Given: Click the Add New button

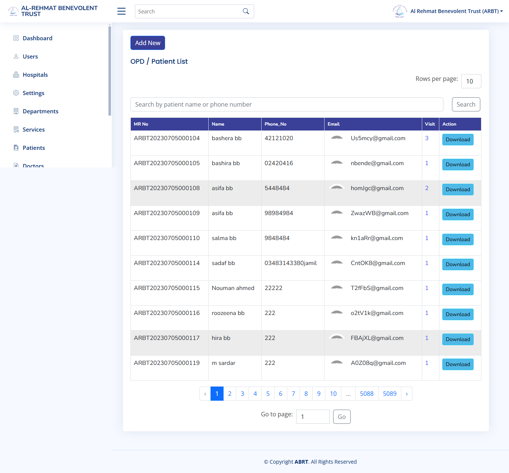Looking at the screenshot, I should coord(148,42).
